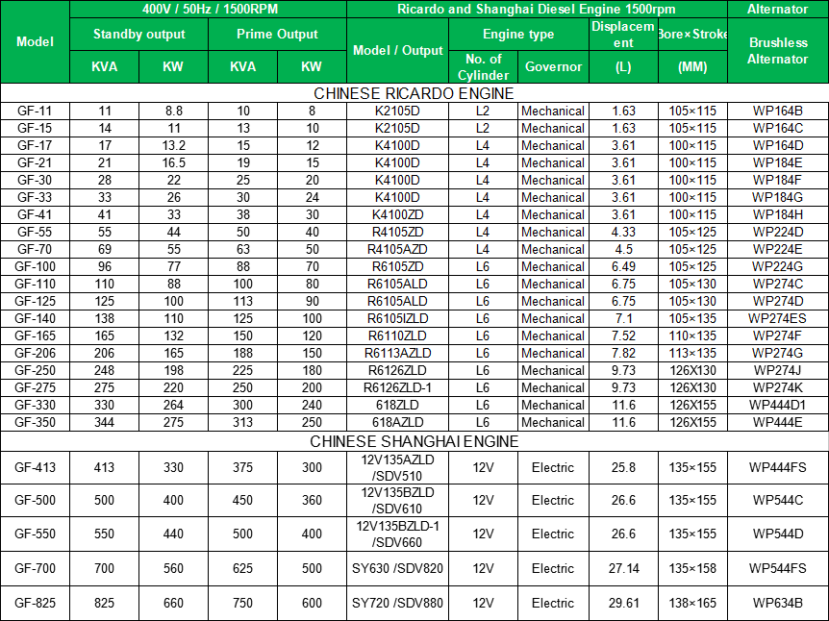Select the R4105ZD engine model cell
Viewport: 829px width, 621px height.
click(x=397, y=232)
